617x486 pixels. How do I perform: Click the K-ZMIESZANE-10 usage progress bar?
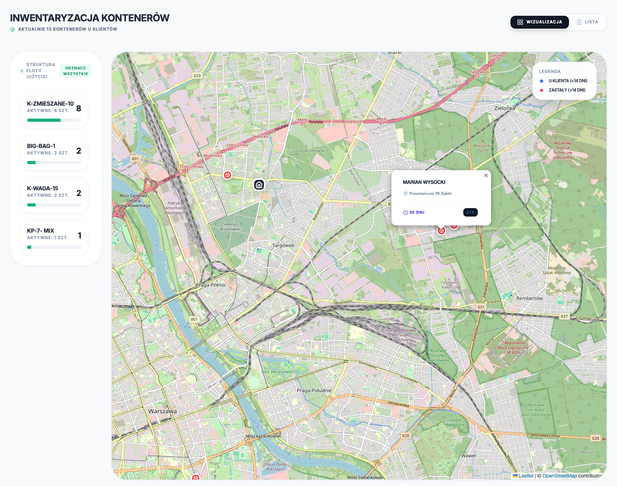point(54,120)
